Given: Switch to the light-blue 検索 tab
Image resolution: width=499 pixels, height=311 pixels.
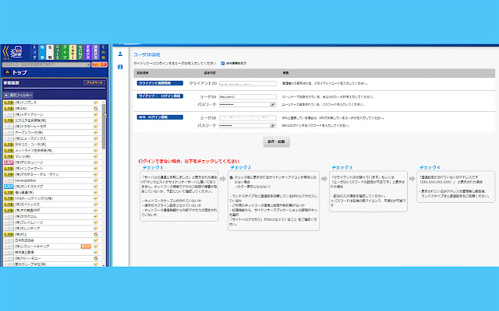Looking at the screenshot, I should point(42,52).
